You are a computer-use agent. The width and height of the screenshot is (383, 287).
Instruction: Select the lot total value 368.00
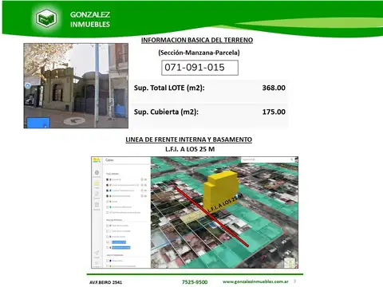[x=274, y=88]
